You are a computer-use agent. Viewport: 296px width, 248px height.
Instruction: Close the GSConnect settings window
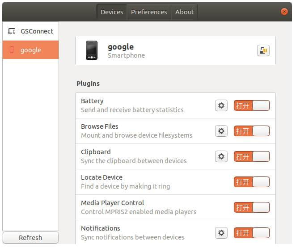[x=284, y=12]
